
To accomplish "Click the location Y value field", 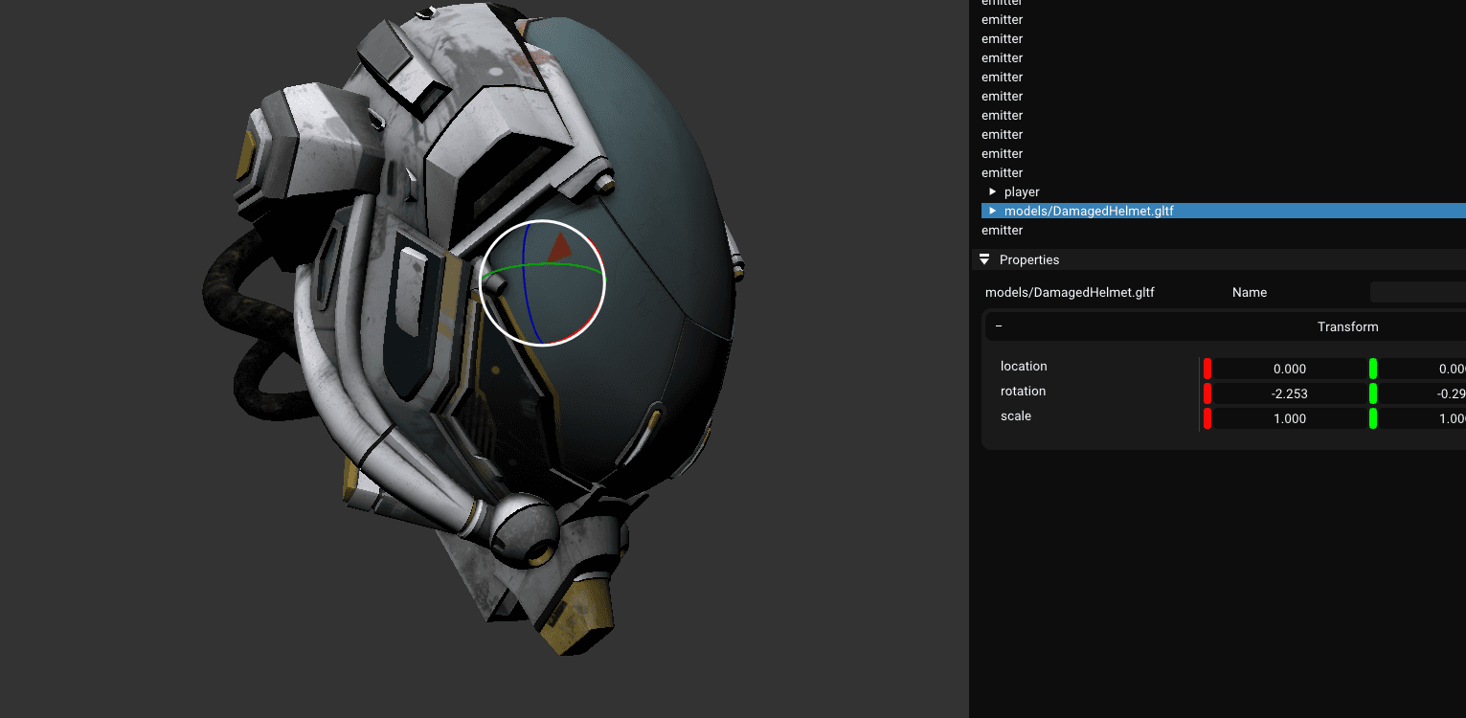I will pyautogui.click(x=1422, y=369).
